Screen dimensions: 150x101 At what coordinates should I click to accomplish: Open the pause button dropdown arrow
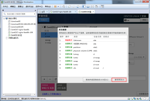(58, 6)
